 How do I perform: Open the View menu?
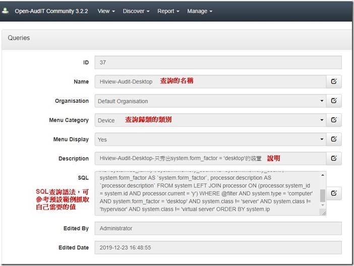(x=106, y=11)
